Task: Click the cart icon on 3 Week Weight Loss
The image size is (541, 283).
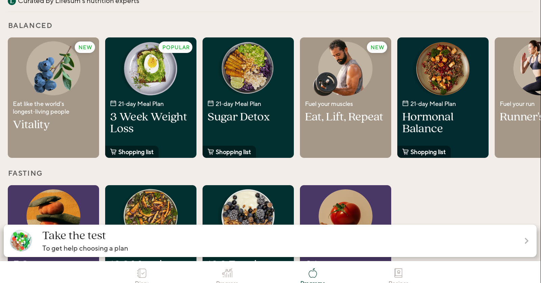Action: [113, 152]
